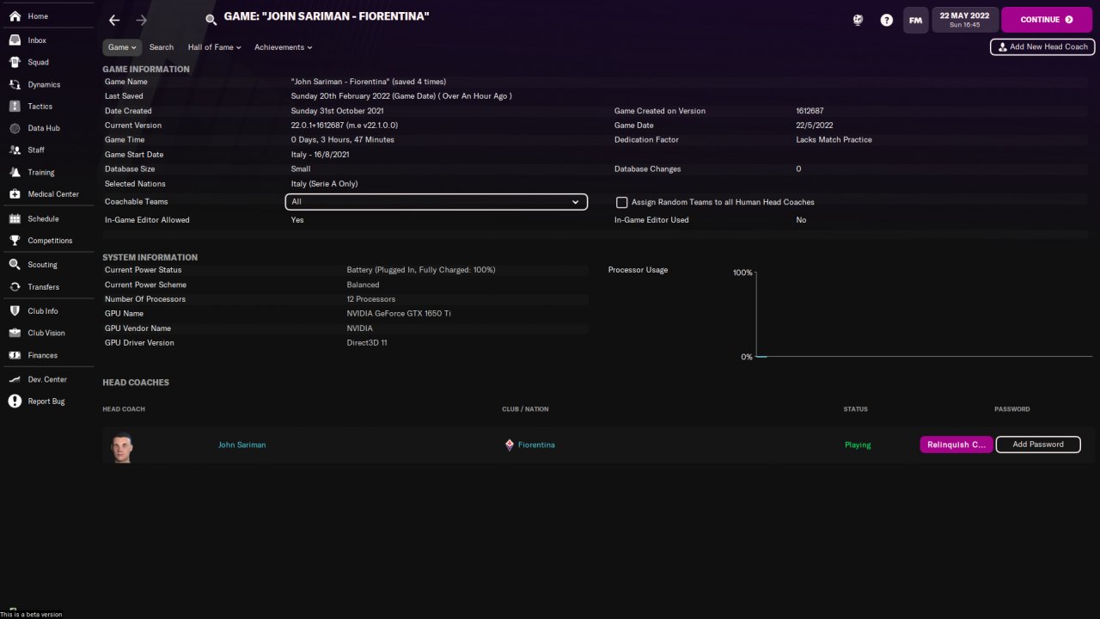Image resolution: width=1100 pixels, height=619 pixels.
Task: Click the 12 Processors value
Action: tap(371, 299)
